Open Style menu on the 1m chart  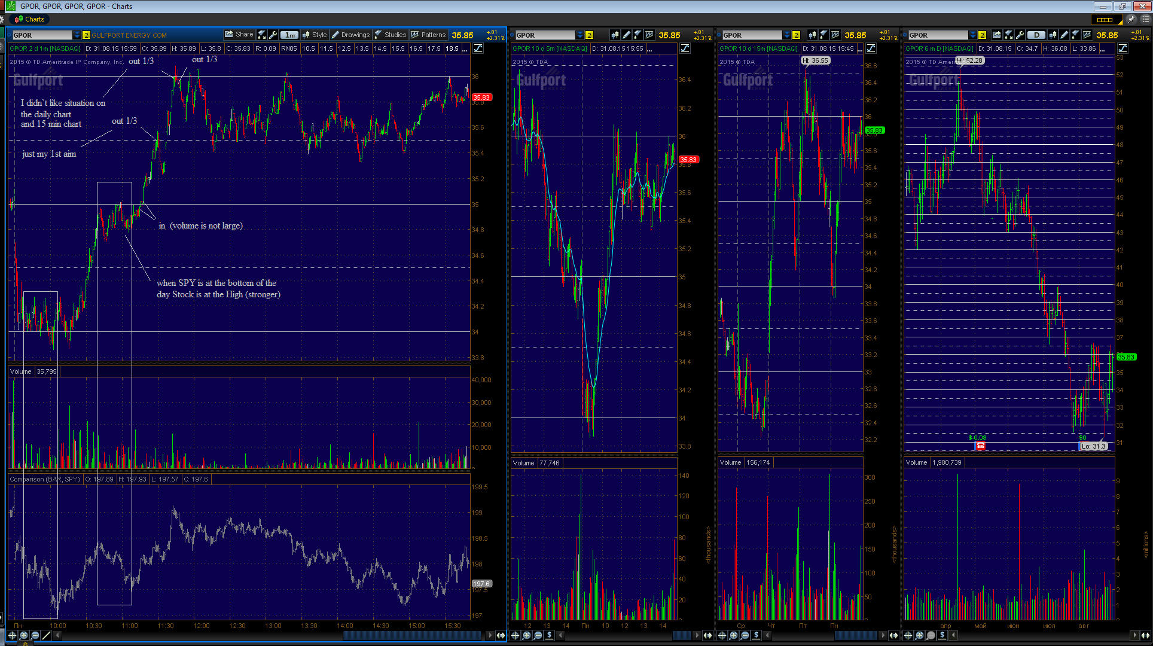315,35
